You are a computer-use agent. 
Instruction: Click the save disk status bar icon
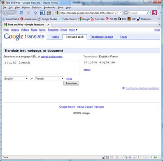130,157
